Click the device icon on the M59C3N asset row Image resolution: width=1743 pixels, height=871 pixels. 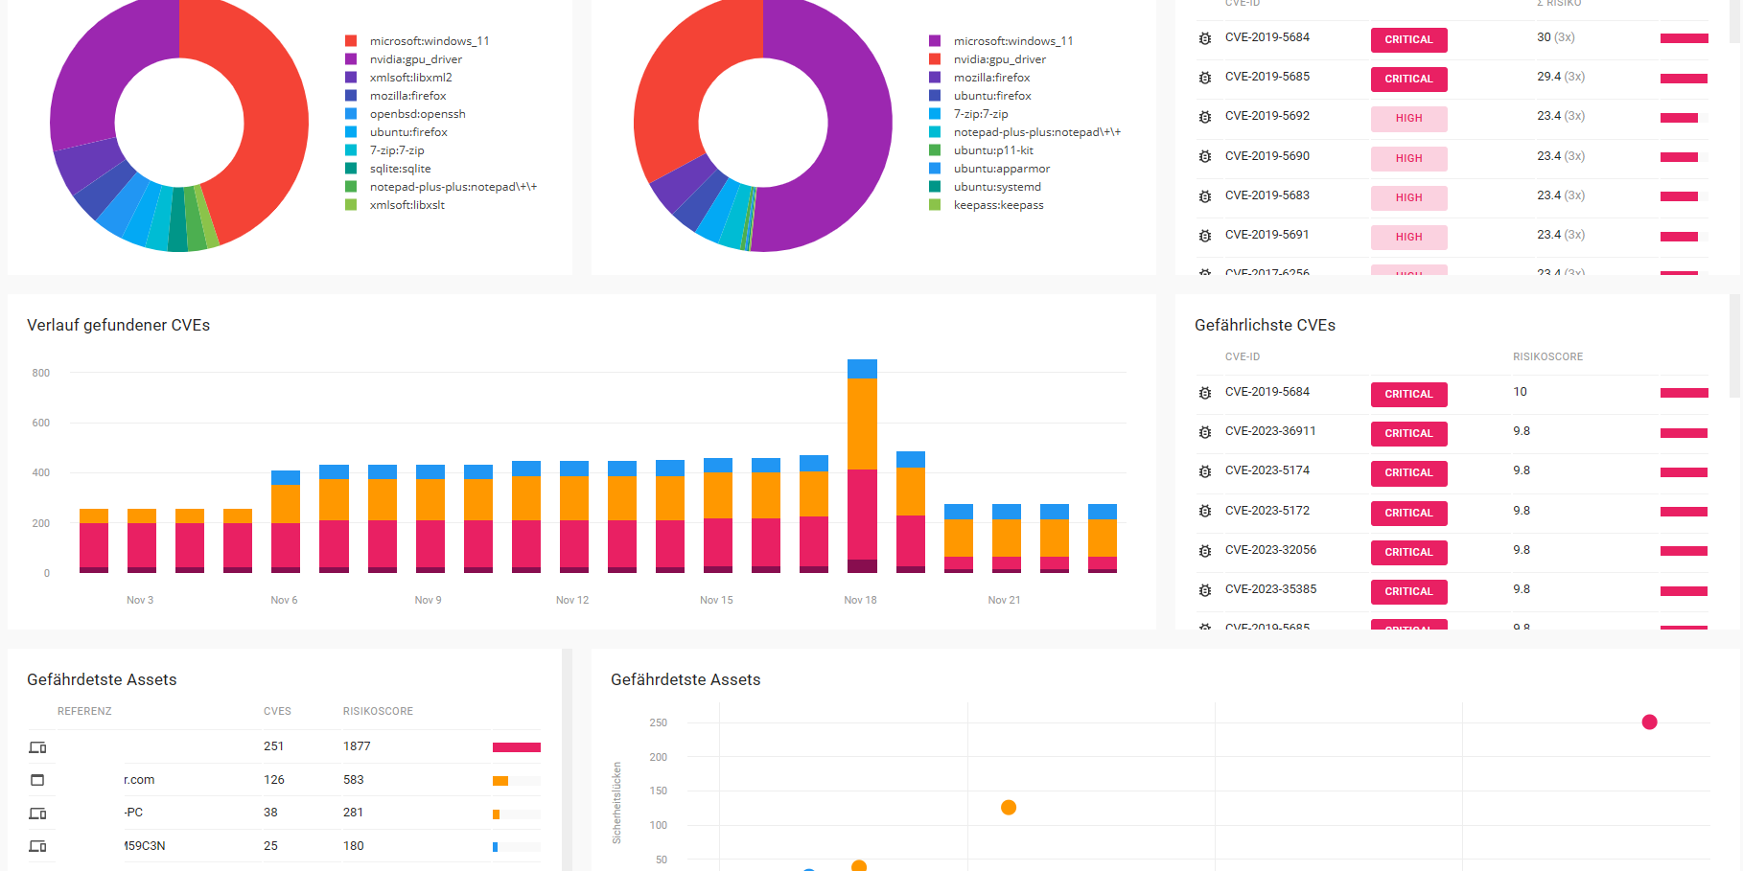tap(37, 846)
